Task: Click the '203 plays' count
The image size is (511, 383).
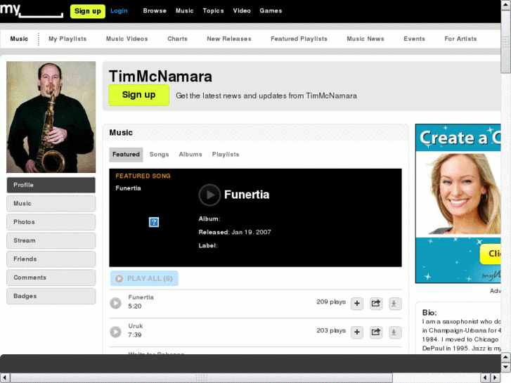Action: click(x=331, y=330)
